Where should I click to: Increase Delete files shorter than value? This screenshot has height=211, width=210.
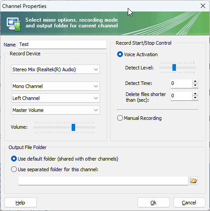(x=195, y=94)
